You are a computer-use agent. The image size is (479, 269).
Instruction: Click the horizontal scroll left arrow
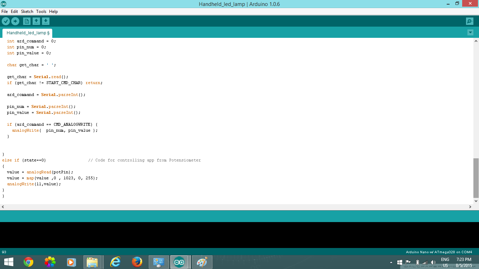coord(3,207)
